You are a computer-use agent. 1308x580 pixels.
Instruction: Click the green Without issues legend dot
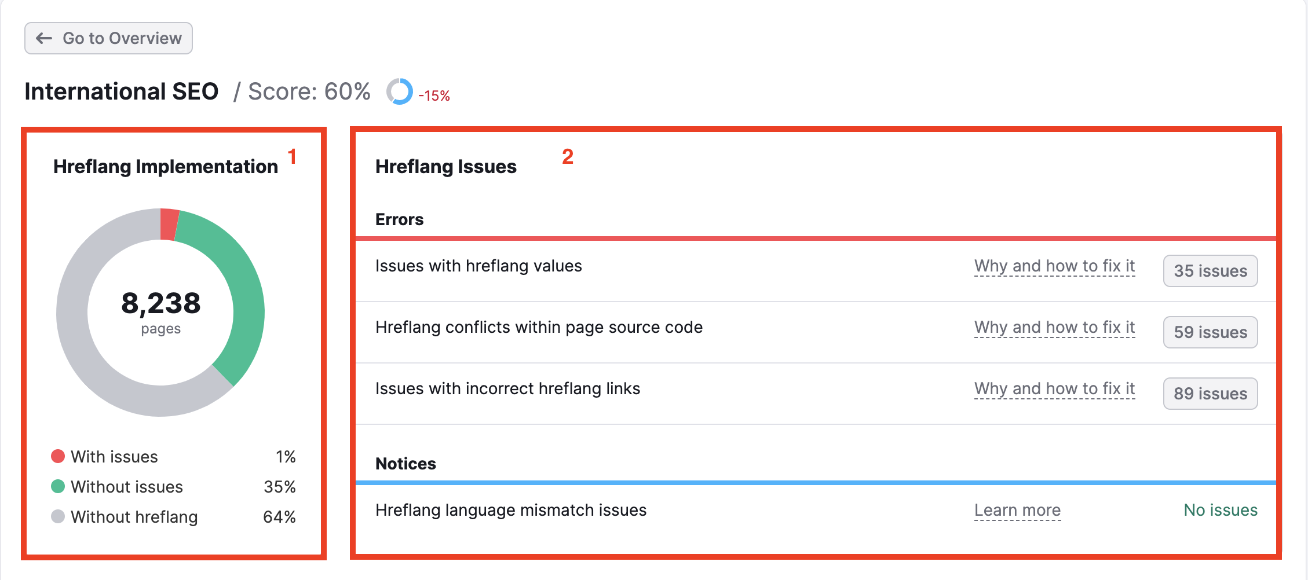click(x=58, y=487)
